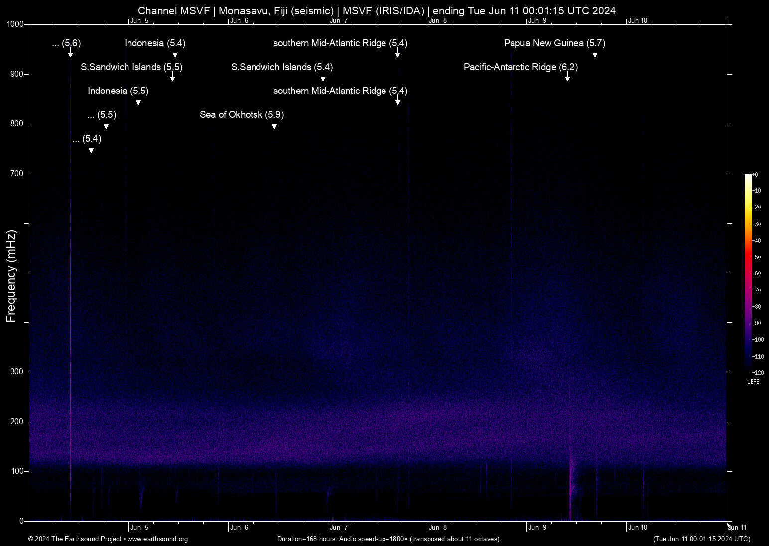Click the Sea of Okhotsk (5.9) label

pyautogui.click(x=242, y=115)
